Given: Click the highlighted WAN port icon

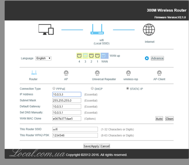Looking at the screenshot, I should click(x=105, y=56).
